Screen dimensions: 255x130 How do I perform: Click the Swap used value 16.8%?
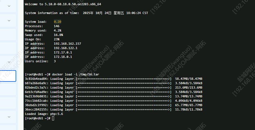(x=58, y=35)
